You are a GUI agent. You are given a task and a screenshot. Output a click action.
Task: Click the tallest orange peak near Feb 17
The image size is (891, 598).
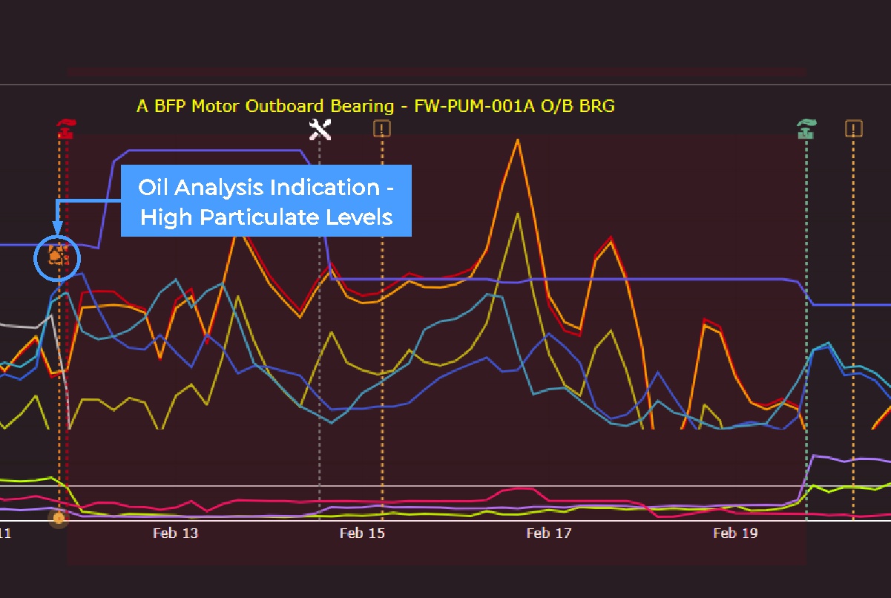point(517,141)
